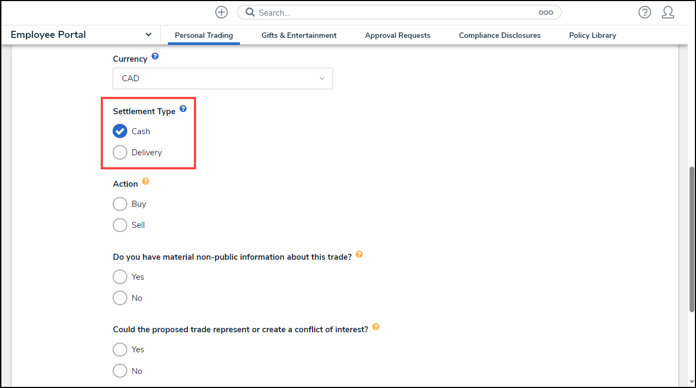Click the plus create-new icon
Image resolution: width=696 pixels, height=388 pixels.
coord(221,12)
